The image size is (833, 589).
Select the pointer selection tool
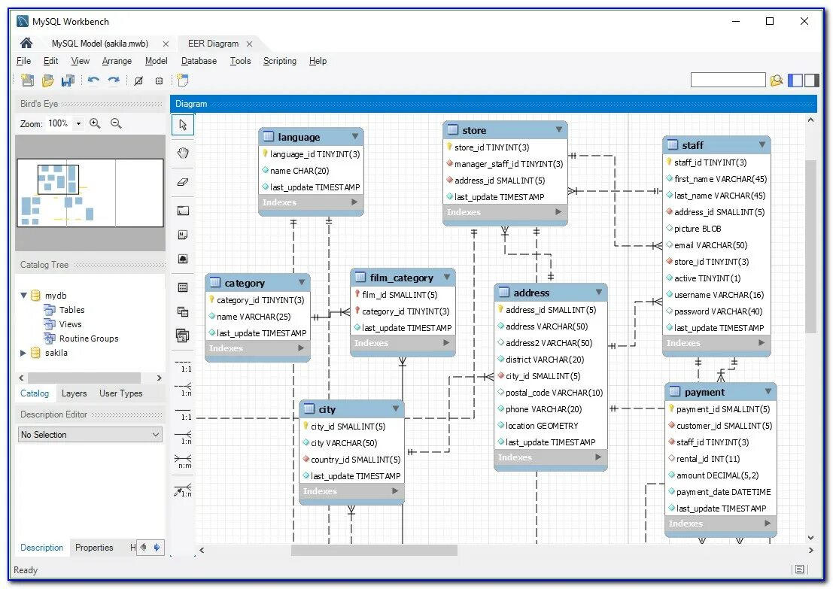point(183,125)
